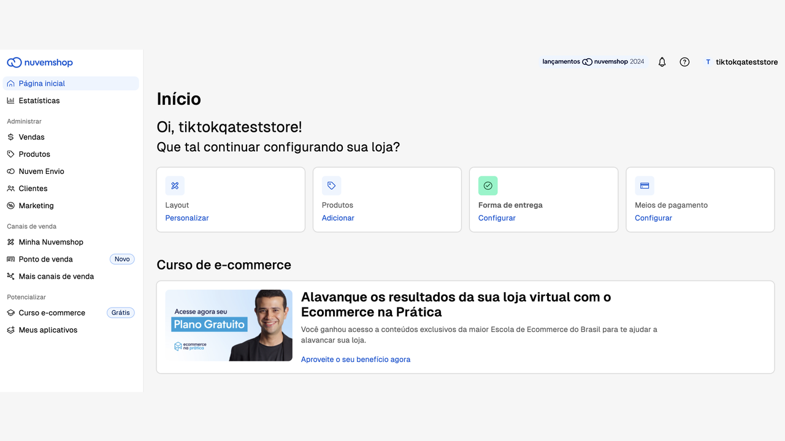
Task: Click the lançamentos Nuvemshop 2024 badge
Action: [593, 62]
